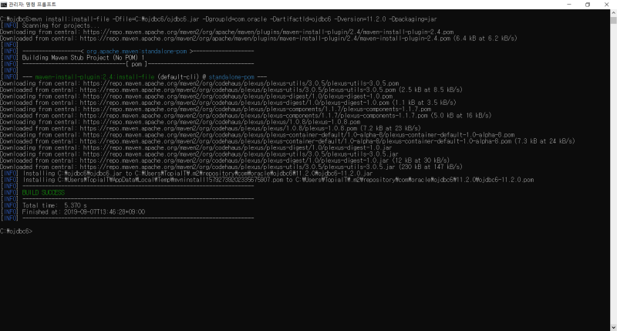
Task: Click the scrollbar down arrow
Action: (613, 327)
